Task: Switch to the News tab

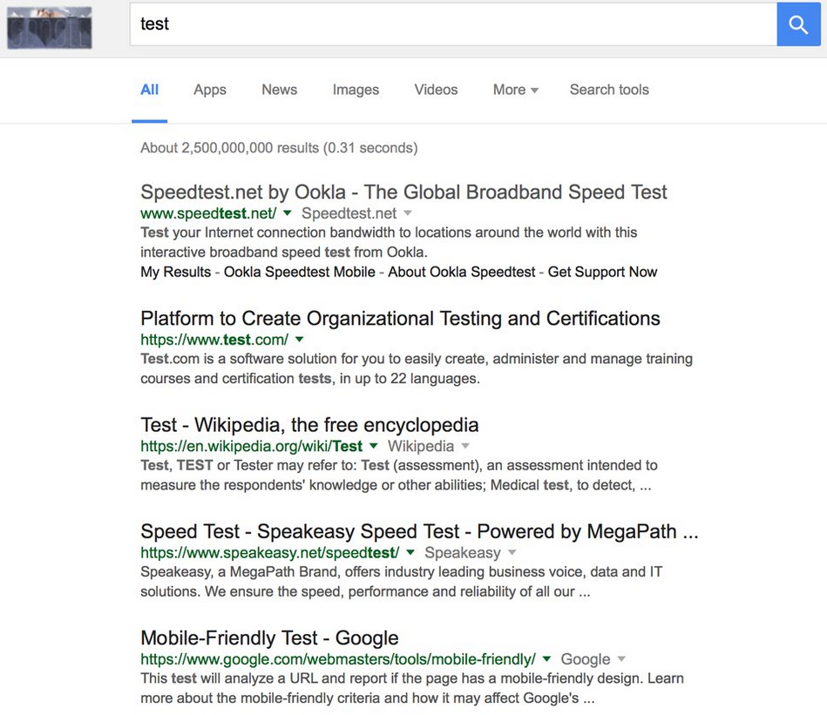Action: 279,90
